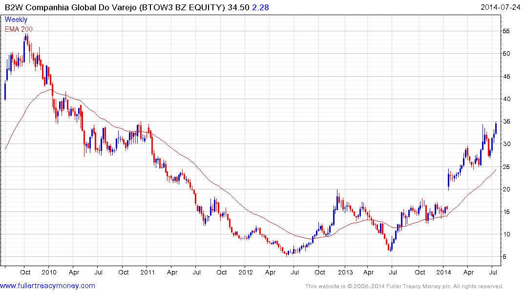Click the Jul label between 2012 and 2013
This screenshot has height=293, width=525.
click(x=294, y=272)
